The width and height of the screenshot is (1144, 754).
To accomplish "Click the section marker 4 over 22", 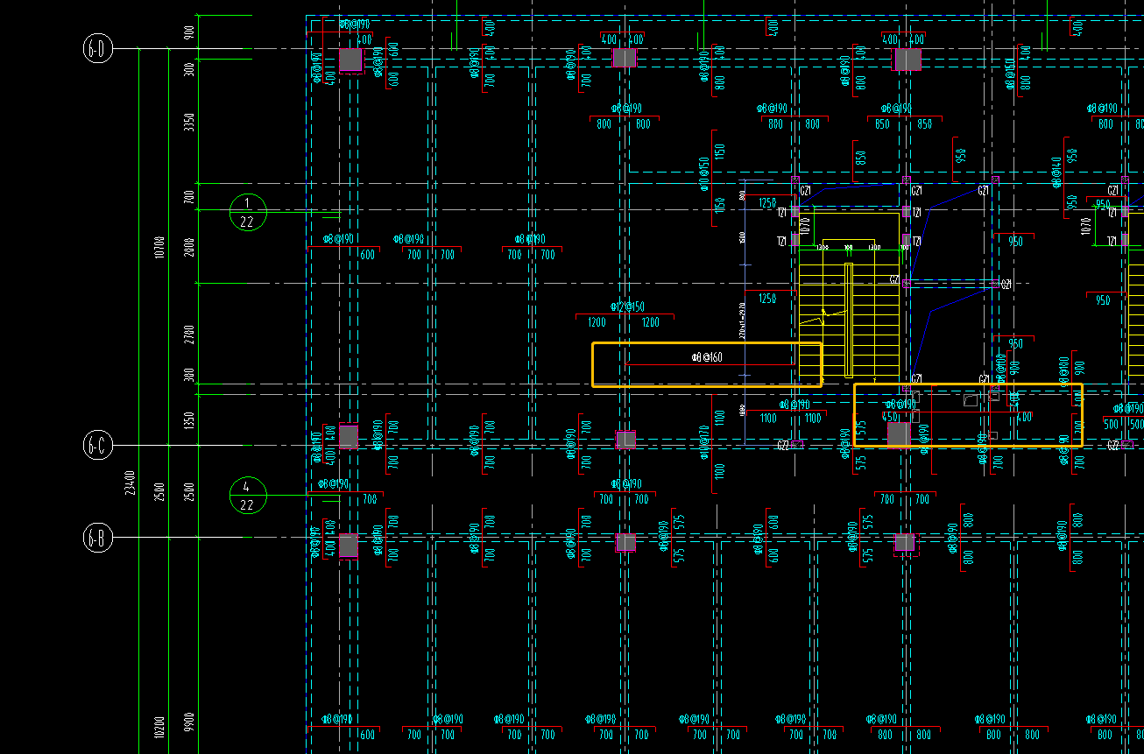I will (247, 496).
